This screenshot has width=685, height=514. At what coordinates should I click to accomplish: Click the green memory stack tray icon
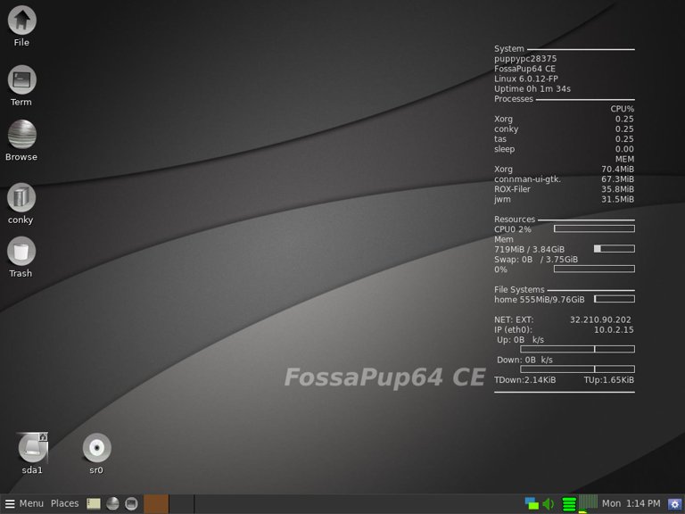pyautogui.click(x=569, y=503)
